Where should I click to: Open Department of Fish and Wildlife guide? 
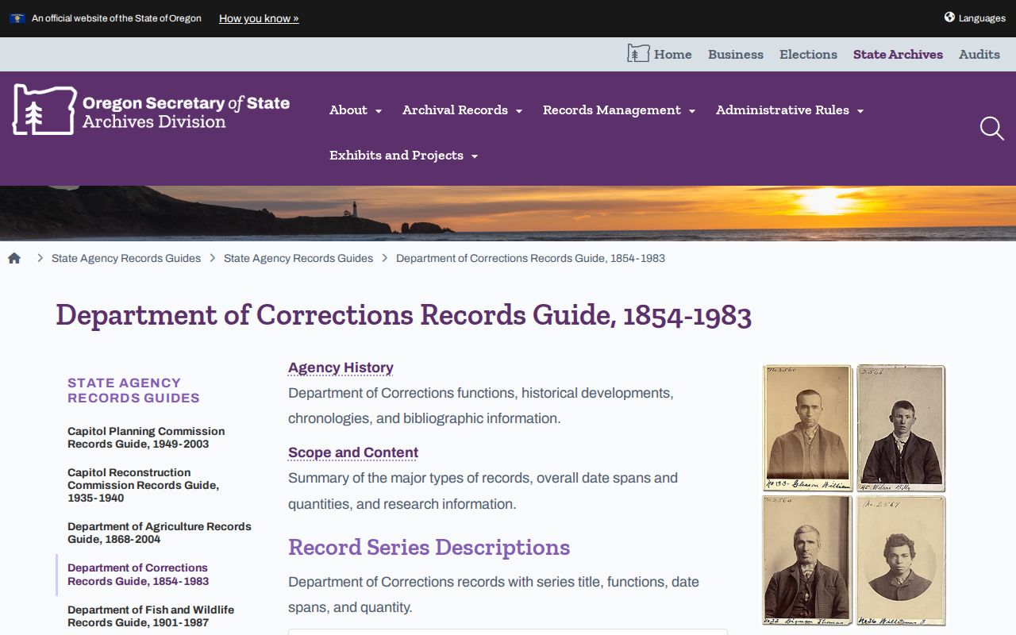[x=151, y=616]
